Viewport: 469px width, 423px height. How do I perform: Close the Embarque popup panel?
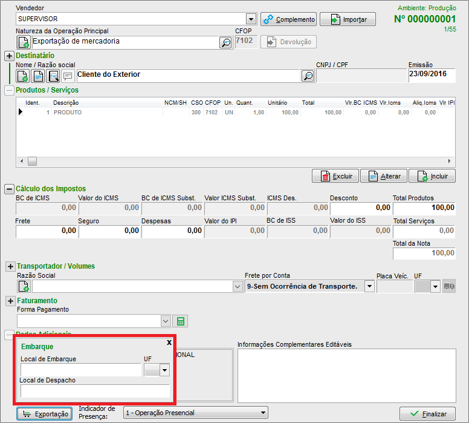click(x=169, y=342)
